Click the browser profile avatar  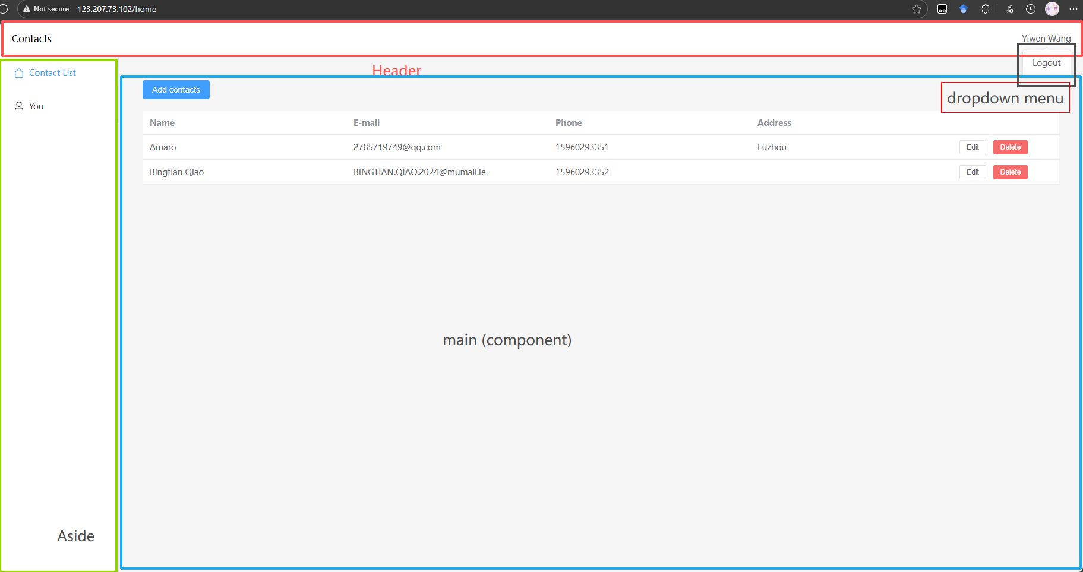tap(1052, 9)
